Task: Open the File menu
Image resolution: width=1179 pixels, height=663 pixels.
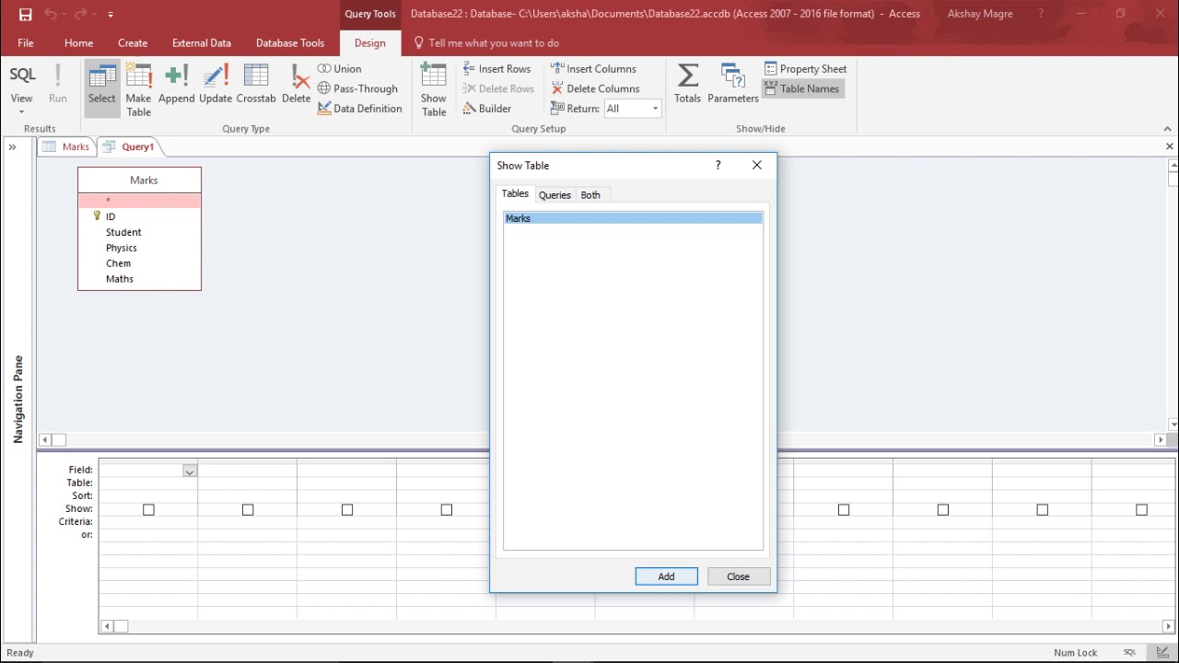Action: coord(26,43)
